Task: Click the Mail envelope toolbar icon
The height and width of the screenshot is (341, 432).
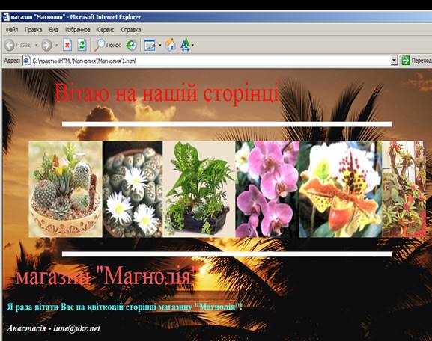Action: pyautogui.click(x=150, y=45)
